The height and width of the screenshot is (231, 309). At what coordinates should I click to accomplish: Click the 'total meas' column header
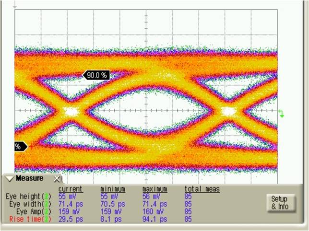[202, 189]
